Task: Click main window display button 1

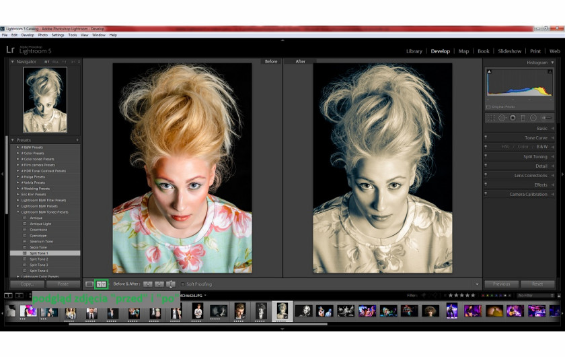Action: click(x=8, y=295)
